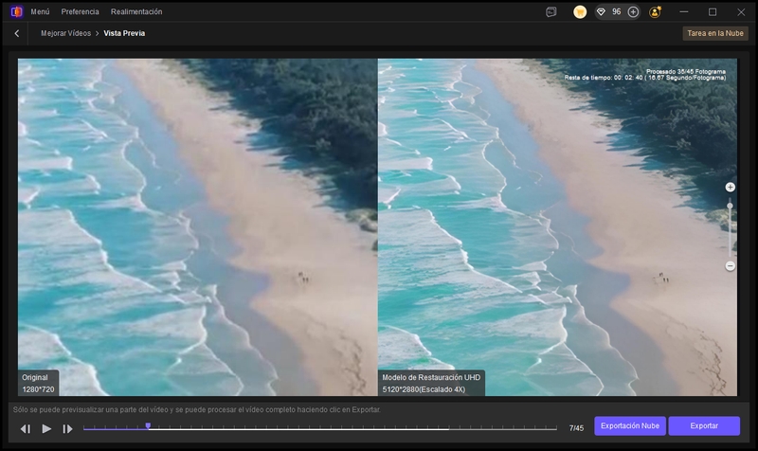Open the Realimentación menu
This screenshot has width=758, height=451.
(x=136, y=11)
